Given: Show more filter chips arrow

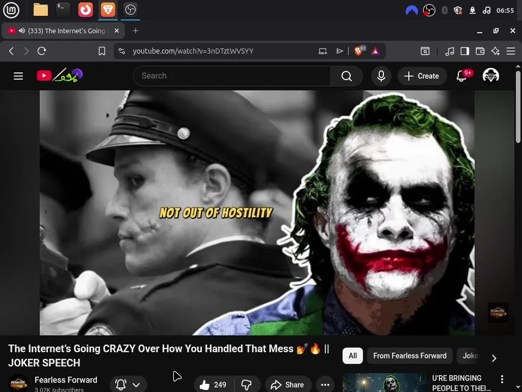Looking at the screenshot, I should tap(494, 358).
